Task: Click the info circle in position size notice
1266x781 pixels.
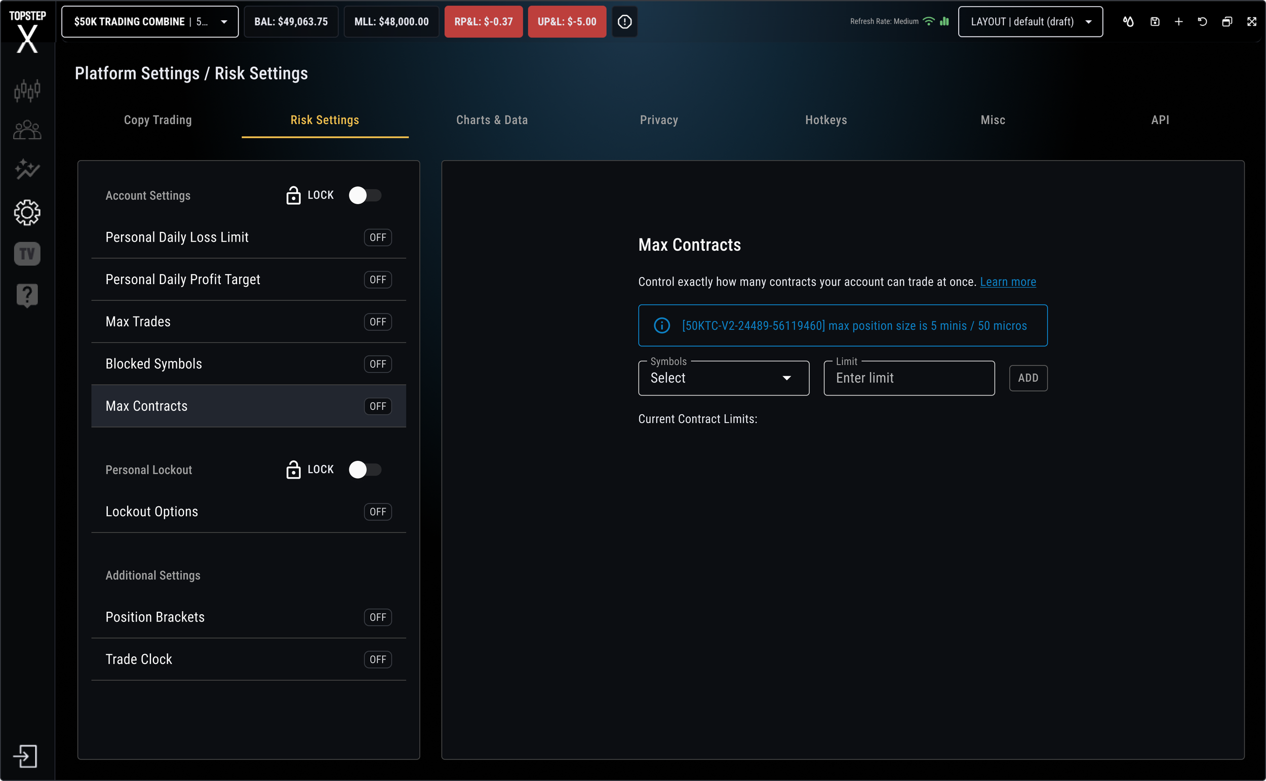Action: click(662, 325)
